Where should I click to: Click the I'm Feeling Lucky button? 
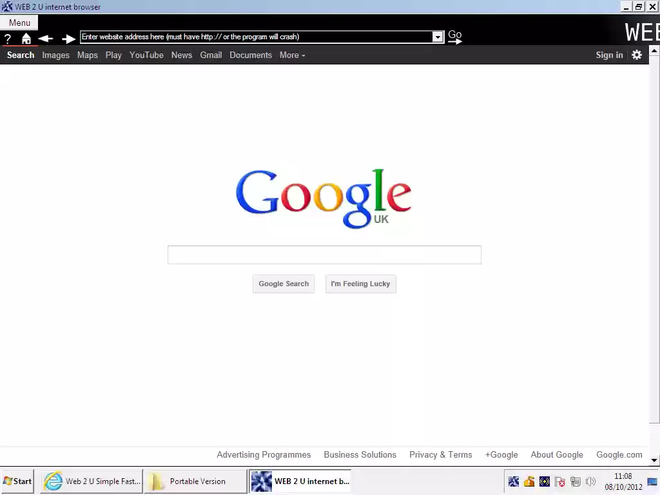pos(360,284)
